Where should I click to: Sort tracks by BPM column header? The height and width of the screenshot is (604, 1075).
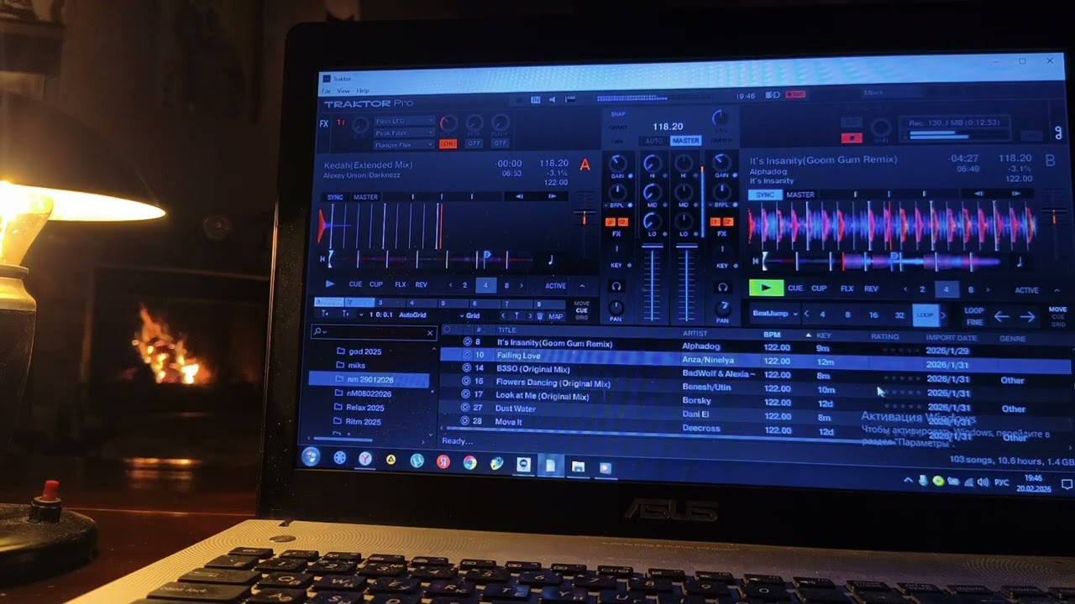[x=771, y=335]
